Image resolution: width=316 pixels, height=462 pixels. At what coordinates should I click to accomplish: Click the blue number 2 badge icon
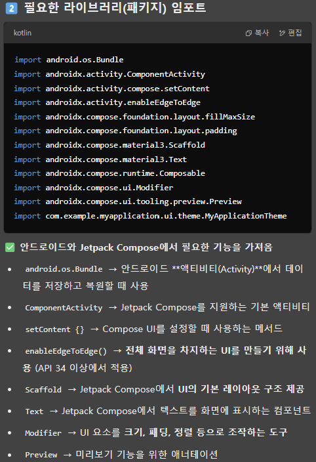click(x=12, y=8)
